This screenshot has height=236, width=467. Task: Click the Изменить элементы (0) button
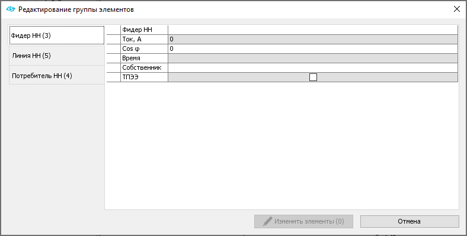coord(303,221)
